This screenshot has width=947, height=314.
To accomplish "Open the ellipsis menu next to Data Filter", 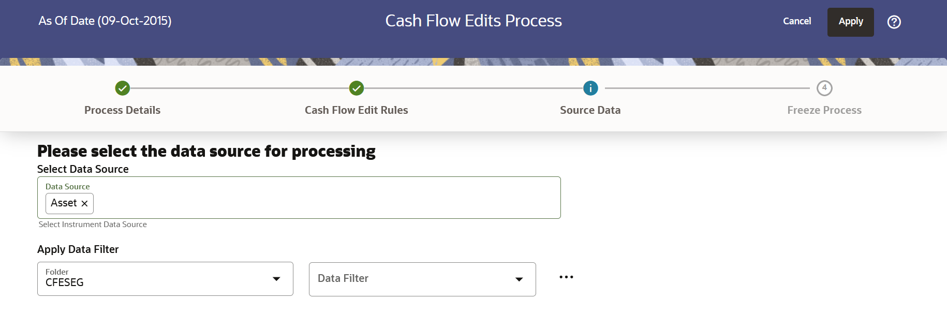I will (x=566, y=277).
